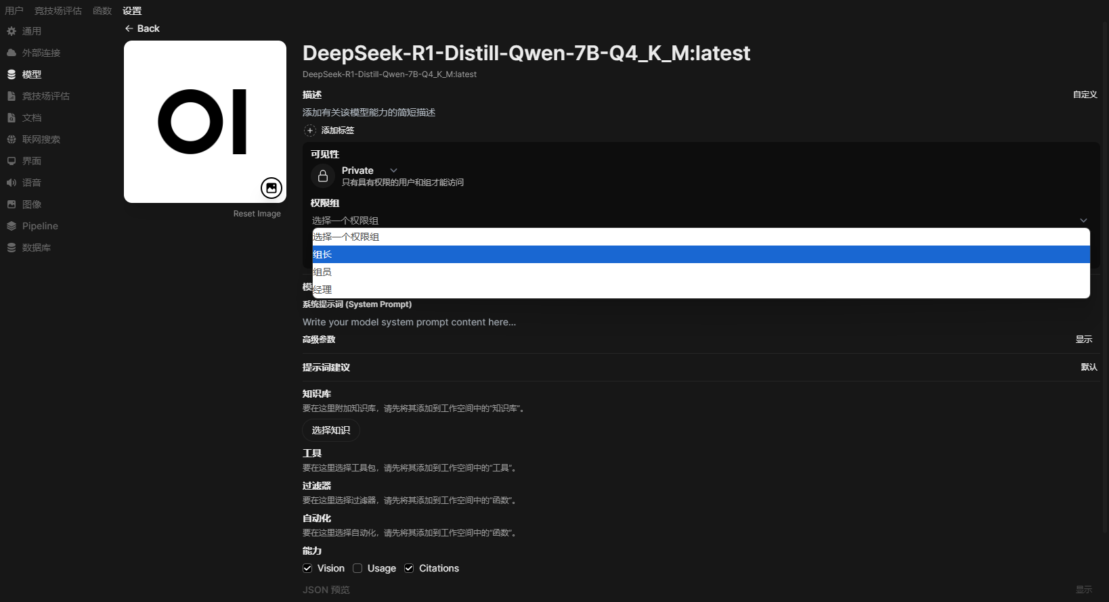Screen dimensions: 1109x602
Task: Click the Back button label
Action: point(148,28)
